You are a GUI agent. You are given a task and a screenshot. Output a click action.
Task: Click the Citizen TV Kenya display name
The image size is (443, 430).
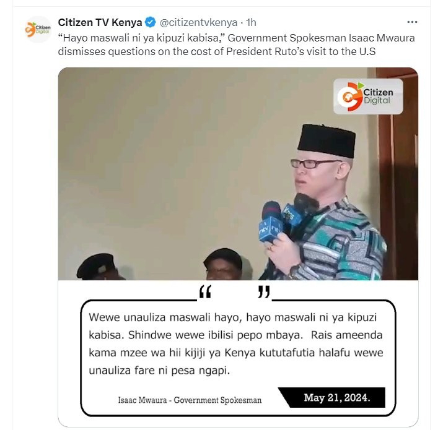tap(100, 22)
